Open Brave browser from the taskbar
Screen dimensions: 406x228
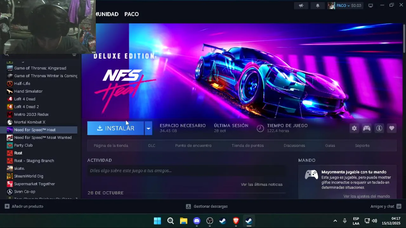(x=236, y=221)
